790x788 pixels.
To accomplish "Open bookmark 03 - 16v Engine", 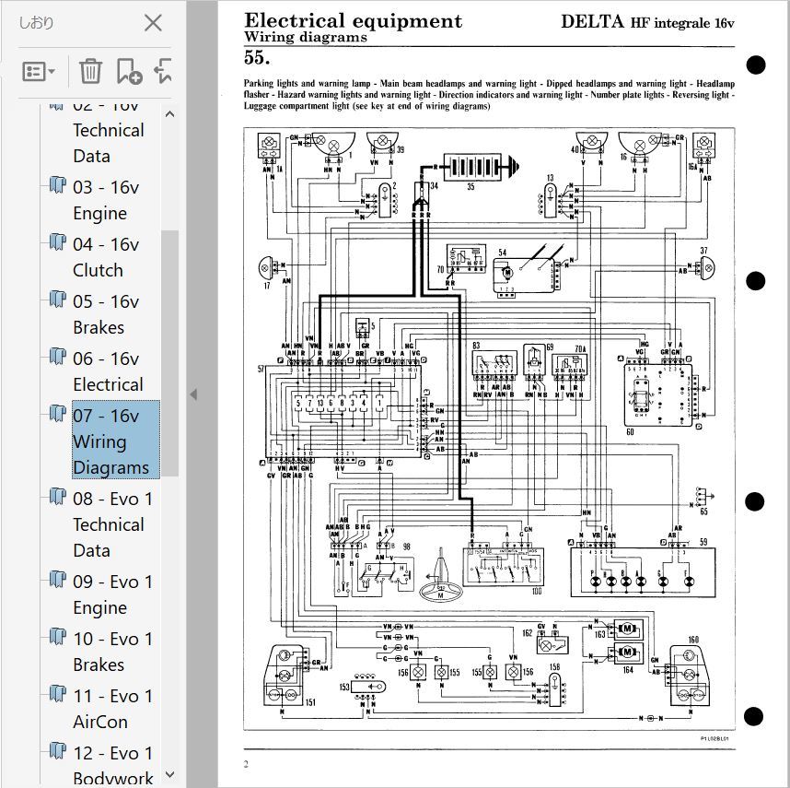I will pos(106,200).
